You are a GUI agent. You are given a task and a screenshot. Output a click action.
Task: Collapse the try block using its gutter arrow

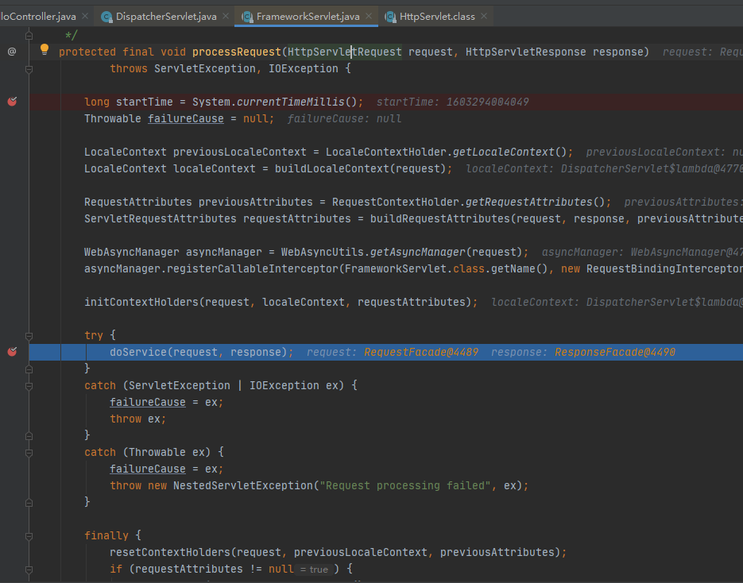[29, 335]
